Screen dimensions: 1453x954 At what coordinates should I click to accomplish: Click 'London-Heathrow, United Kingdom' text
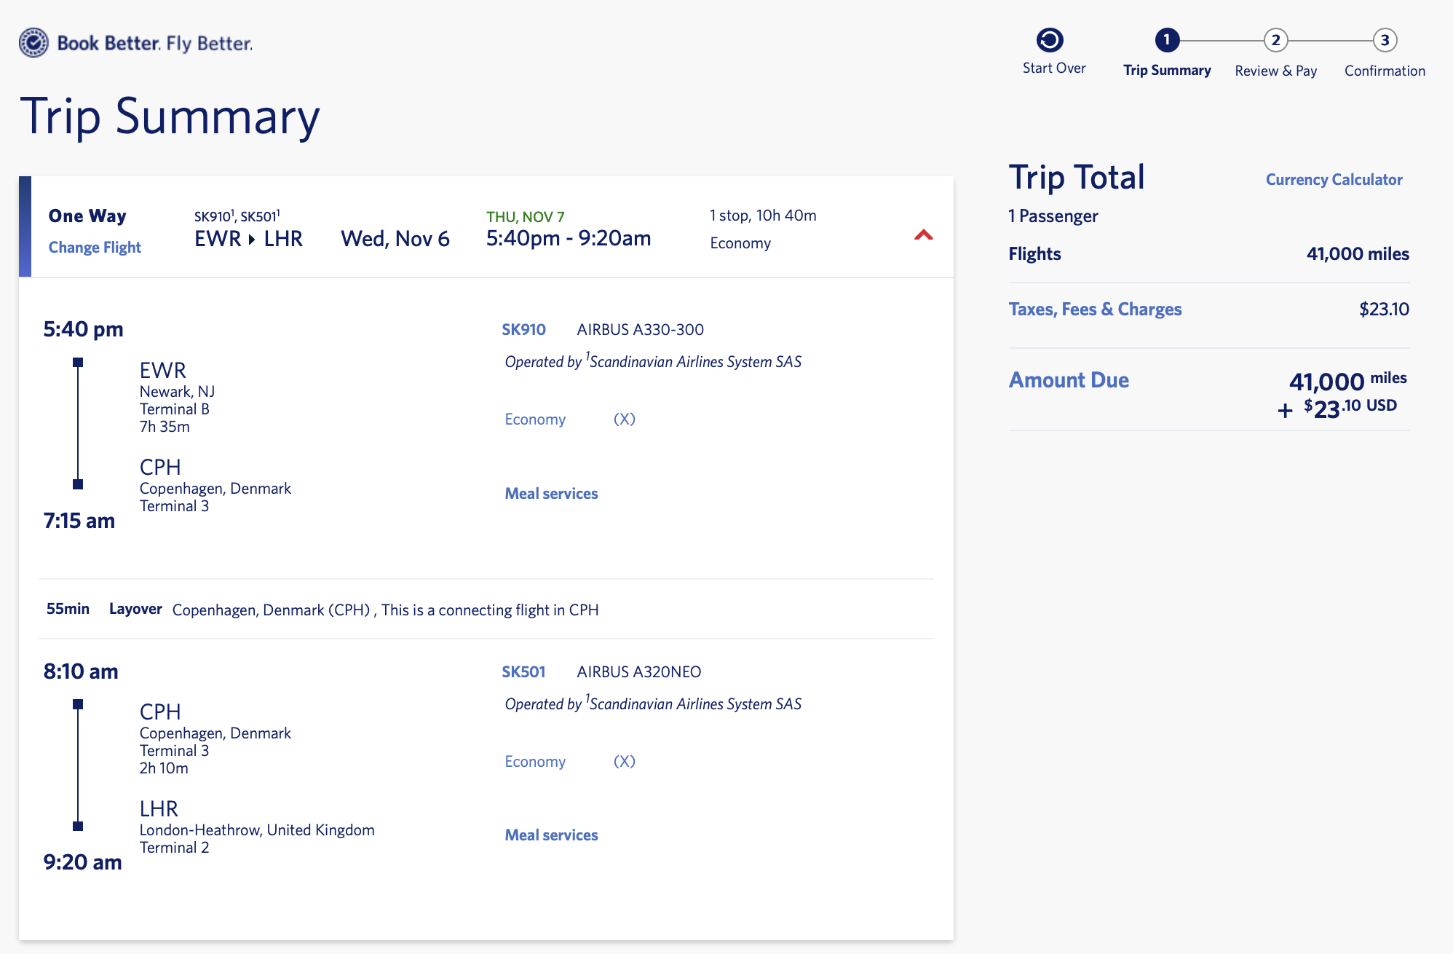point(257,830)
